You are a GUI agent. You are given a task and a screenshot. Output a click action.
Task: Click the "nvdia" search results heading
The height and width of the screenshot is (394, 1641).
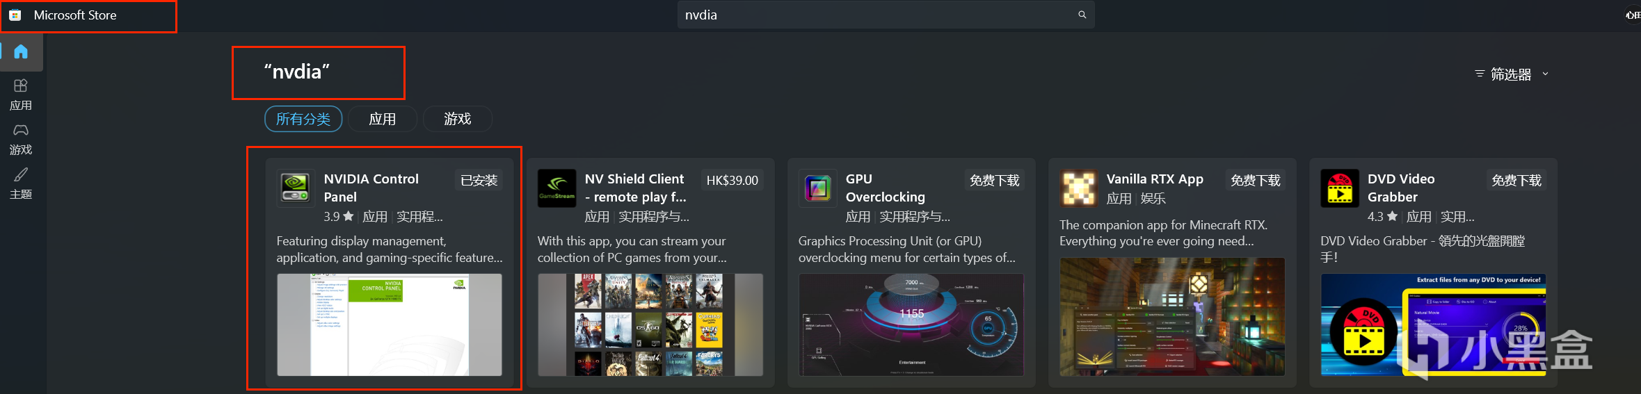[x=297, y=72]
